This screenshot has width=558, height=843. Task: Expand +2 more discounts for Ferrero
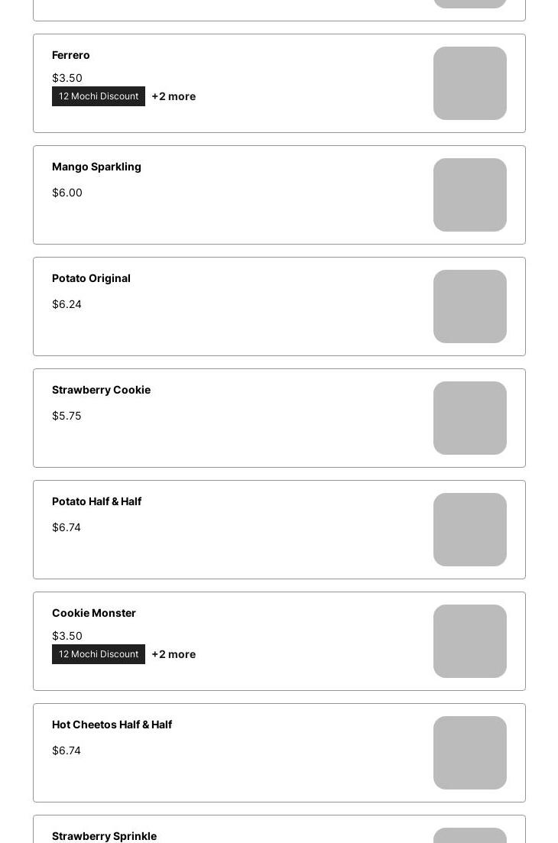(174, 96)
